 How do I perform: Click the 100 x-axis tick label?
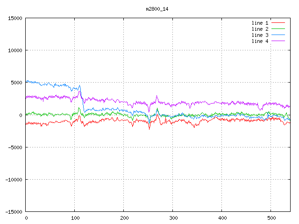75,218
